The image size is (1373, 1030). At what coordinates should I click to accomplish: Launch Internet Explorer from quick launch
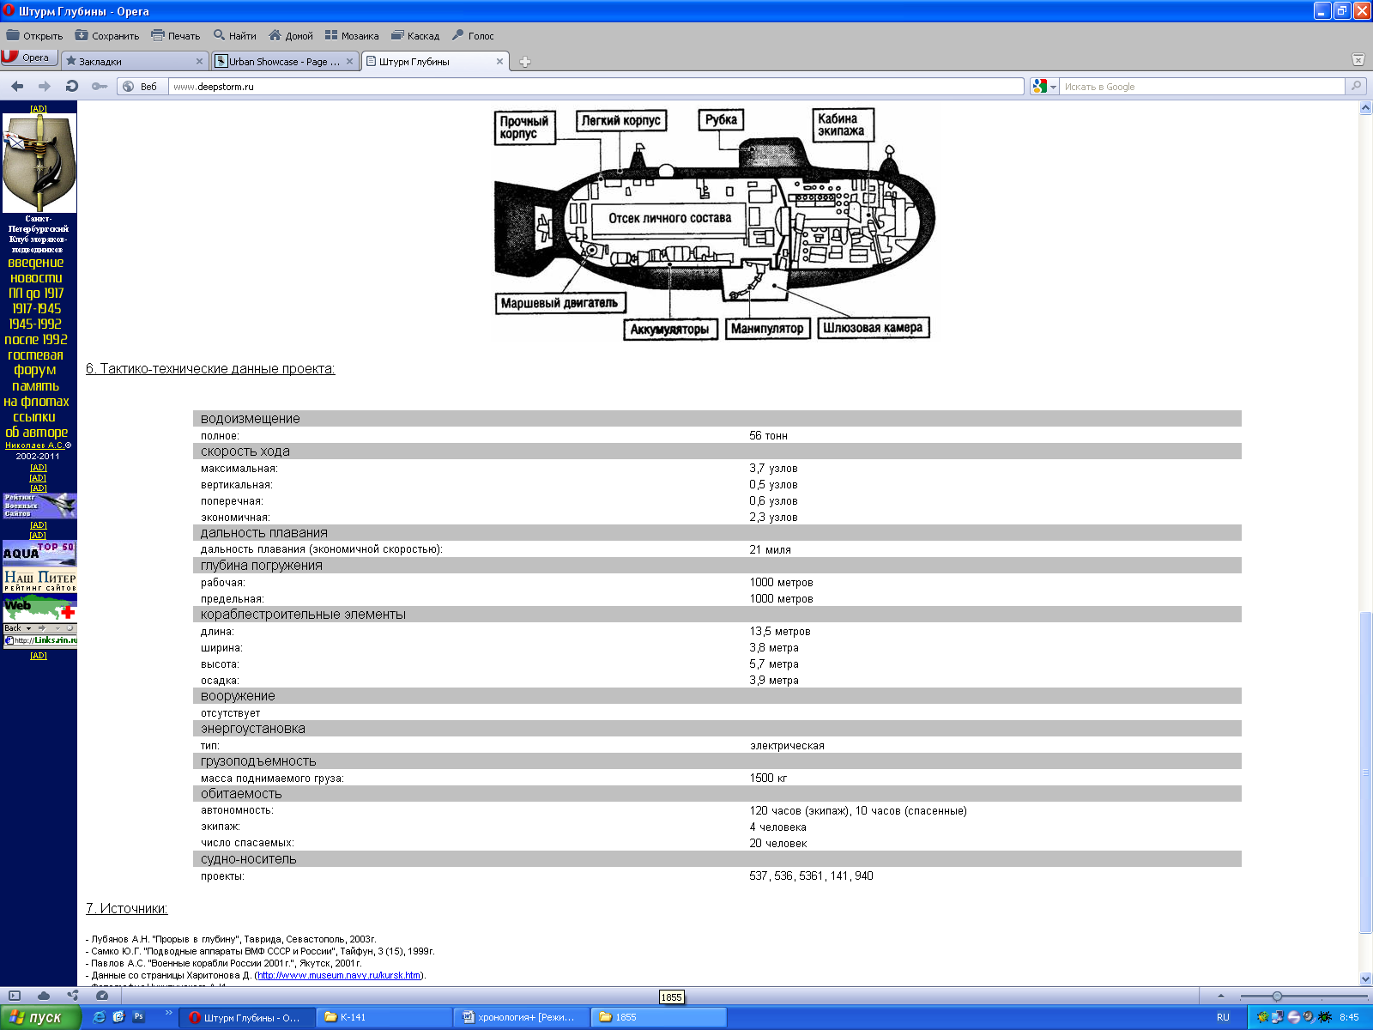pos(100,1016)
